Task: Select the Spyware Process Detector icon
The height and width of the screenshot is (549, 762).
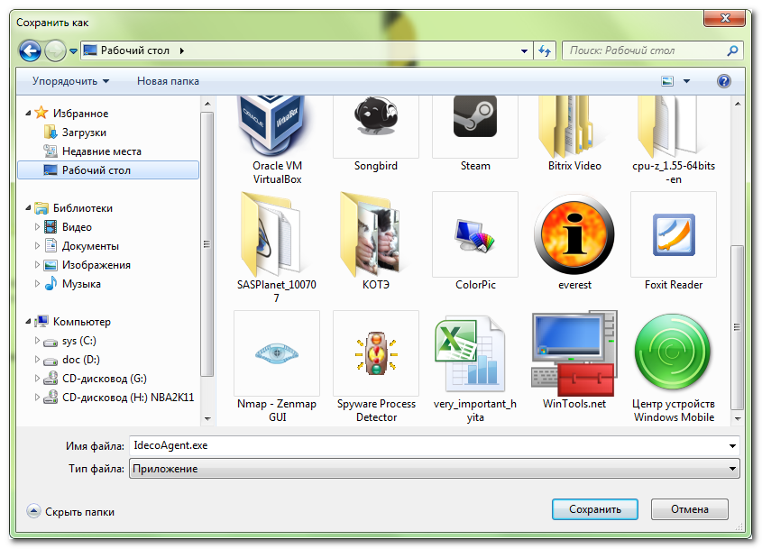Action: 376,353
